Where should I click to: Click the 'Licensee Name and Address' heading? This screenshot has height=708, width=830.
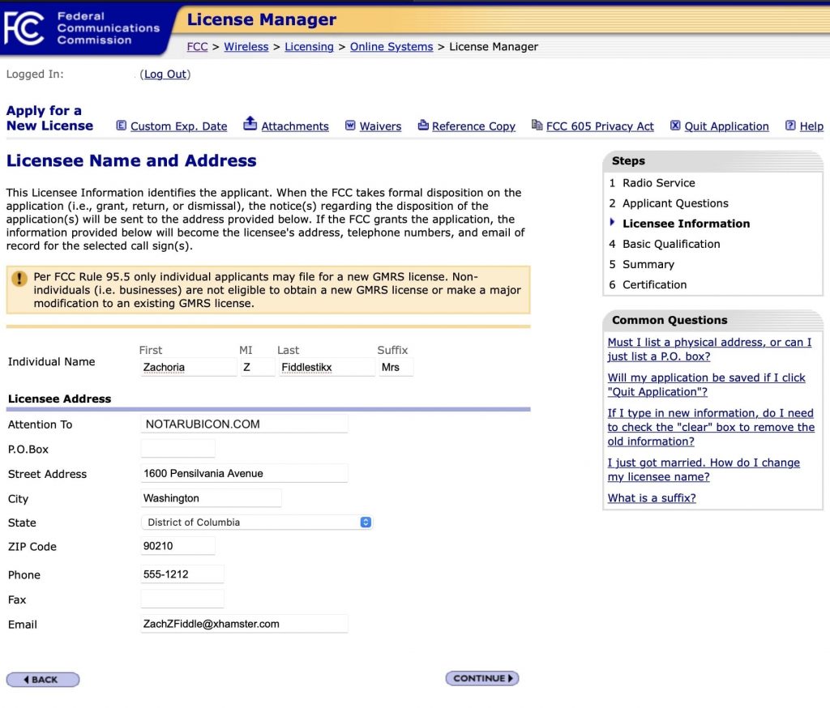coord(131,160)
